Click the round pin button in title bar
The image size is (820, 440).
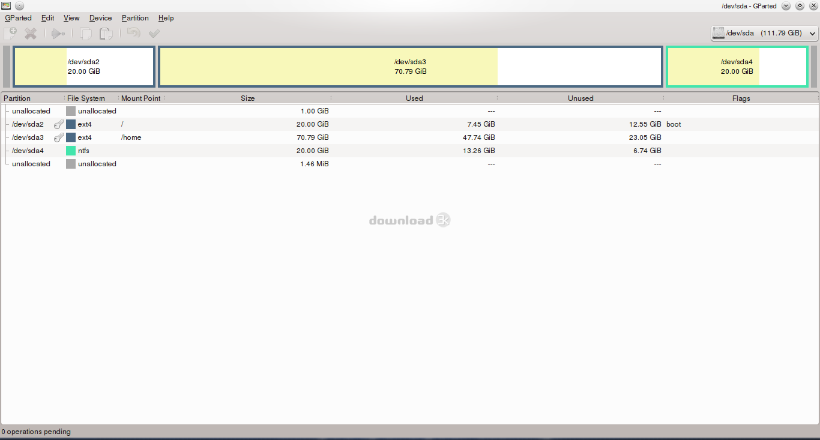click(19, 5)
